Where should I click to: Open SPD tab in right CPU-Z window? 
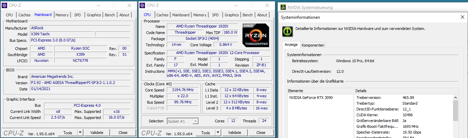[215, 15]
